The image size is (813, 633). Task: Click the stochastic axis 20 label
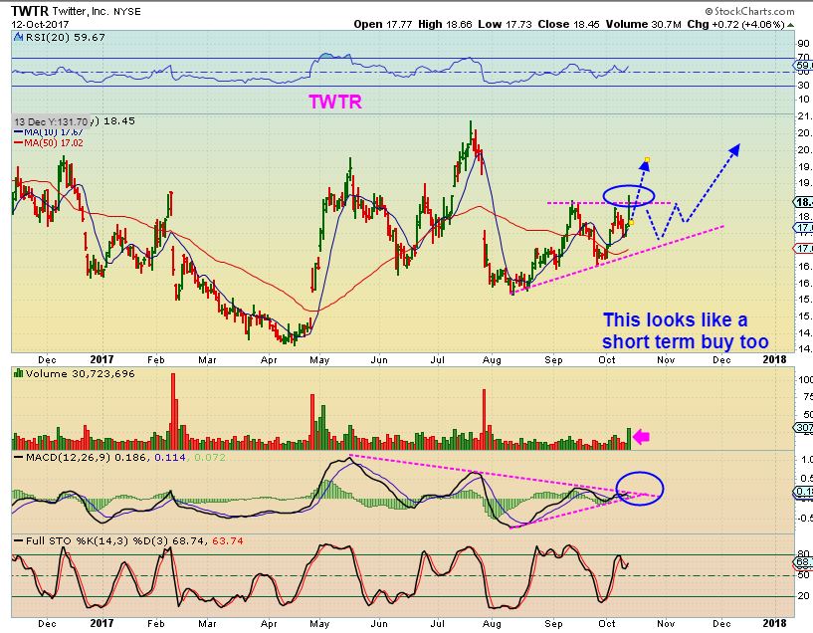click(x=804, y=595)
